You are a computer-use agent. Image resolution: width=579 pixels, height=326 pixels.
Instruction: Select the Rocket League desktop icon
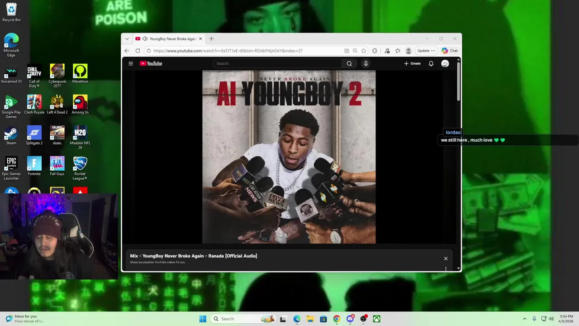[x=80, y=168]
